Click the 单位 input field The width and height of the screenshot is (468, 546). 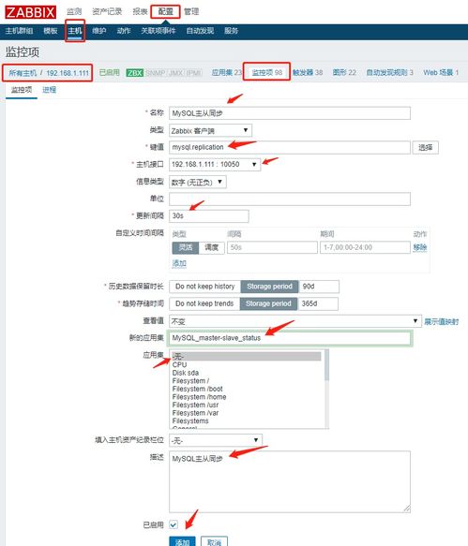tap(290, 199)
